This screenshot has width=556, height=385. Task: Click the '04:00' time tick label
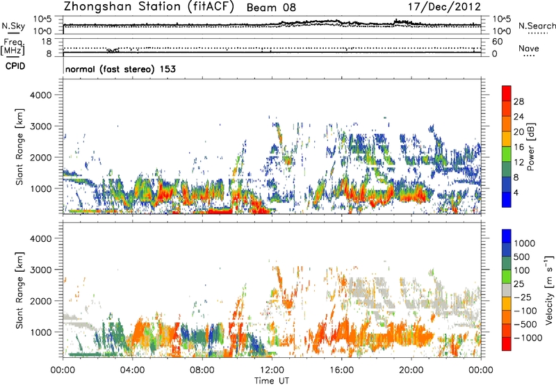132,370
